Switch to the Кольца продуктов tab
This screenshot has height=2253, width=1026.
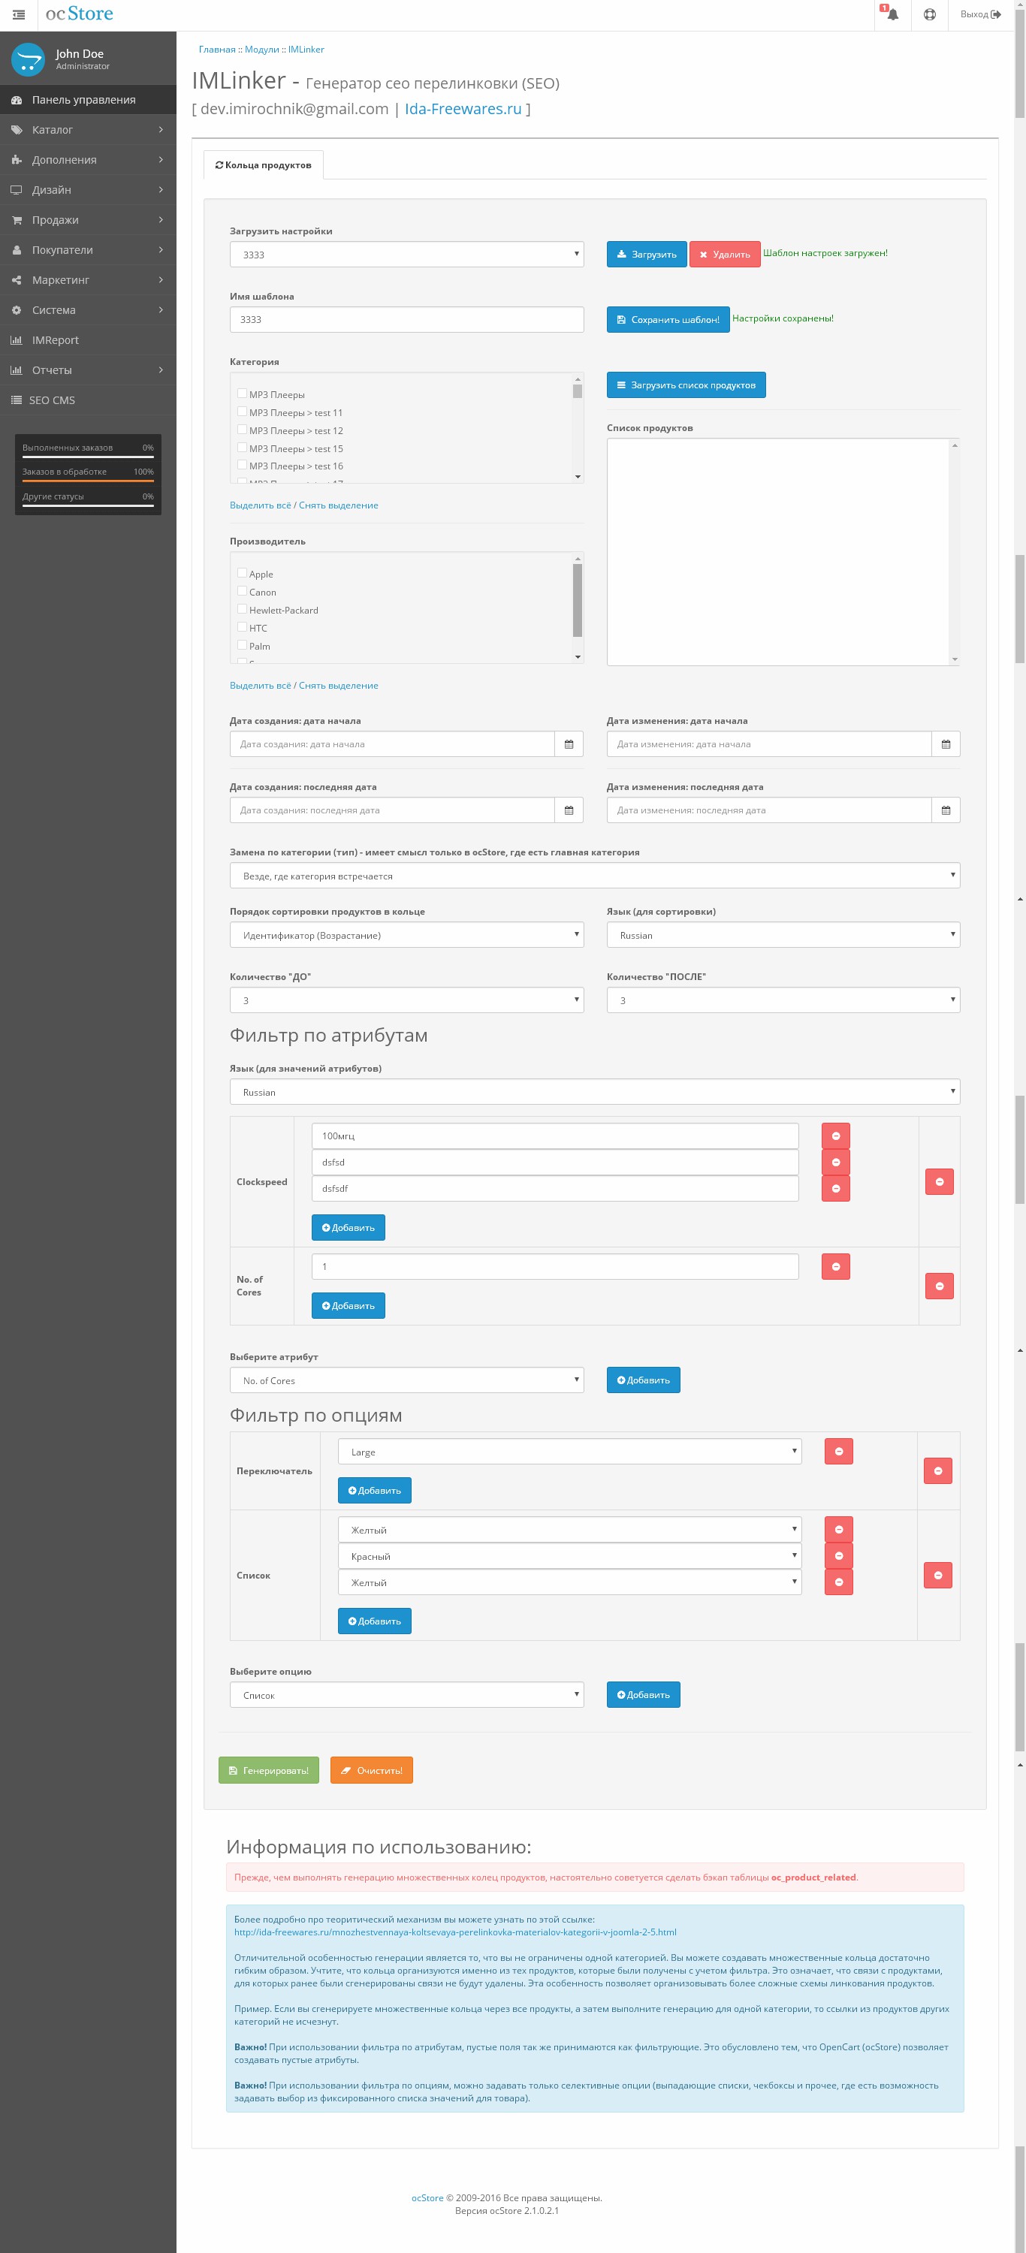(x=264, y=164)
